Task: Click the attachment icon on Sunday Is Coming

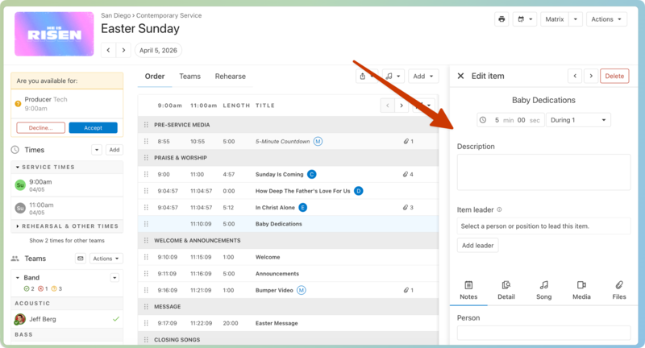Action: pyautogui.click(x=406, y=174)
